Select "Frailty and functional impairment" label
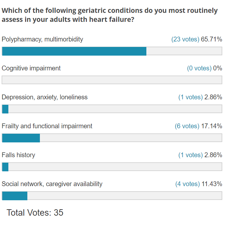Viewport: 230px width, 225px height. pyautogui.click(x=47, y=126)
